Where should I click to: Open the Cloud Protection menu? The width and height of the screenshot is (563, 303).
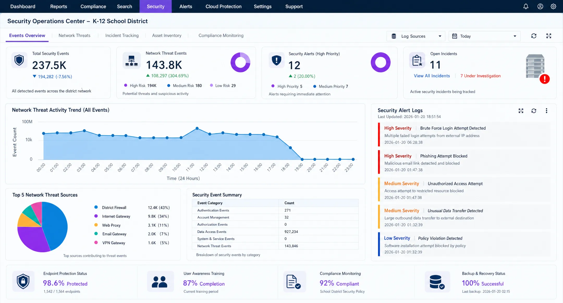223,7
